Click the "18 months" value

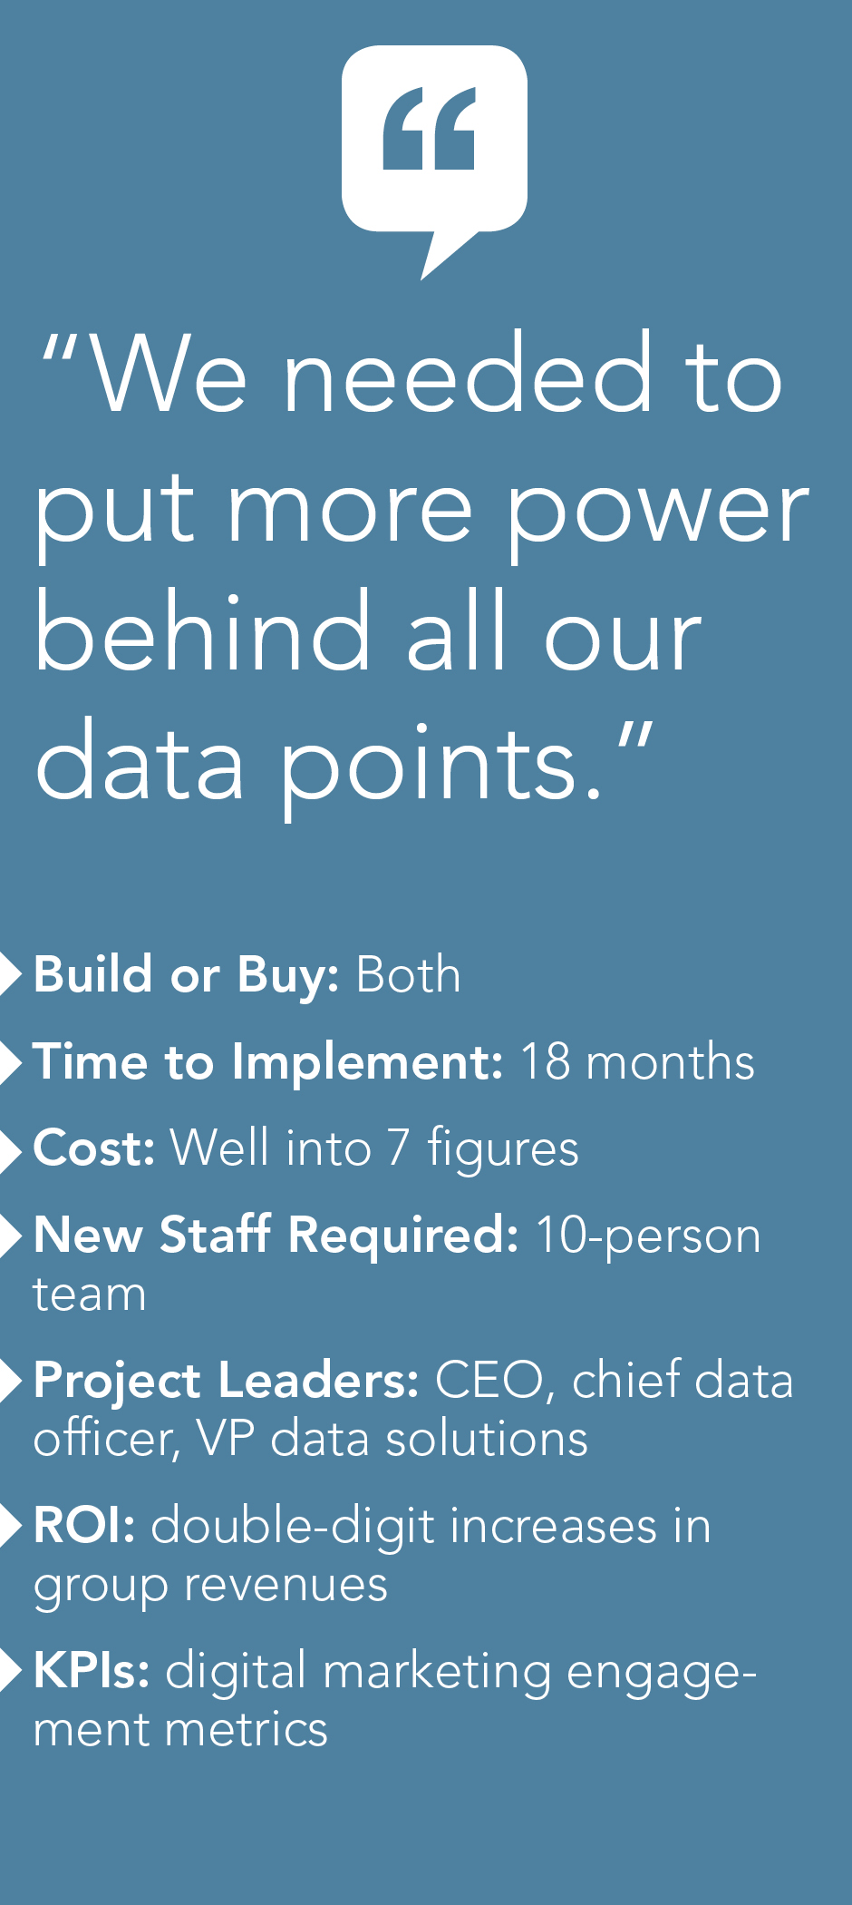pos(637,1062)
